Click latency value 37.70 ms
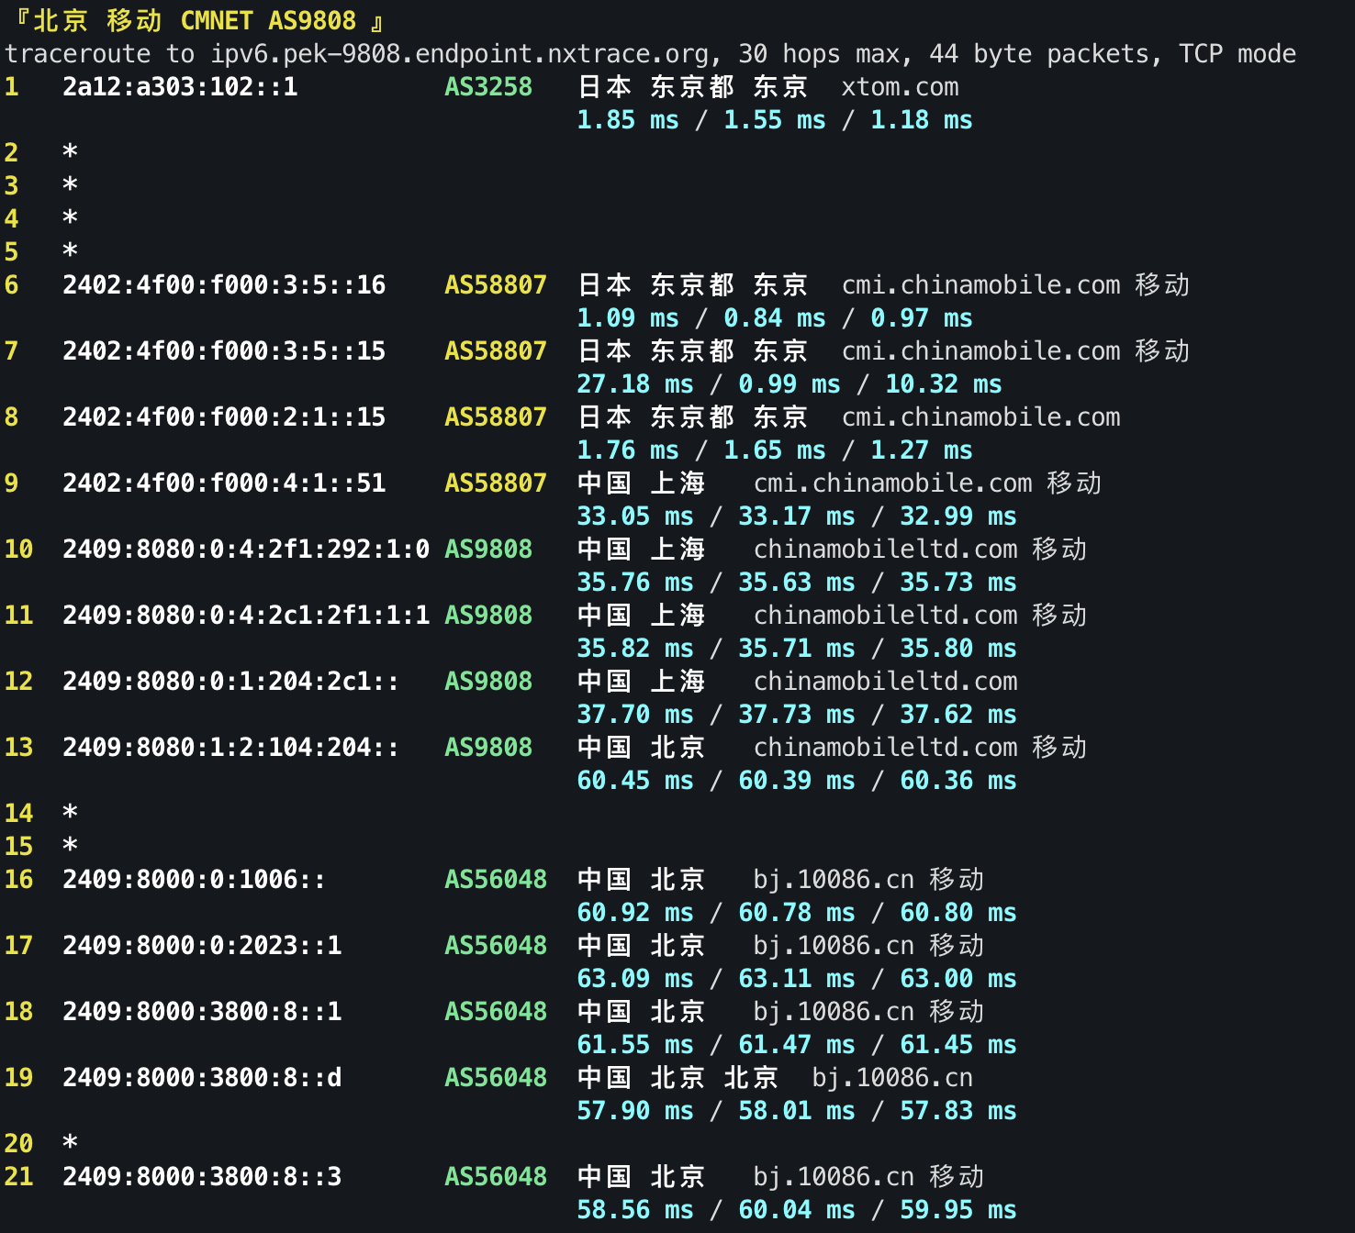Screen dimensions: 1355x1233 click(x=635, y=715)
